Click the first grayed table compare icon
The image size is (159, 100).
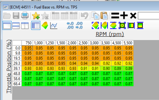coord(56,16)
